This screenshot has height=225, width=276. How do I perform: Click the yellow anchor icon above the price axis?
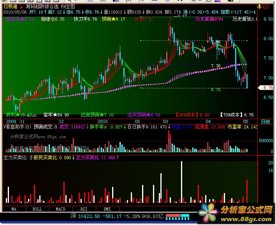(x=259, y=7)
